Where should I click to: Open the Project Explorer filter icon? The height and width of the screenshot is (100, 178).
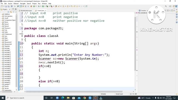(x=13, y=12)
